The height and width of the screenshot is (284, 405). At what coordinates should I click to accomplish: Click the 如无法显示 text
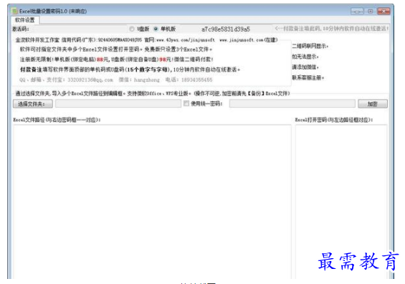tap(305, 57)
